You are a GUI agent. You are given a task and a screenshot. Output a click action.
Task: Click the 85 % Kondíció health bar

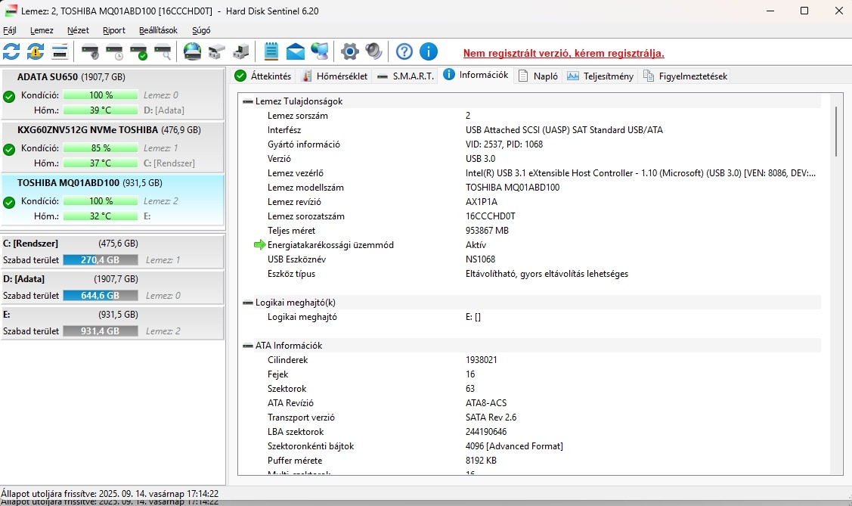[101, 147]
